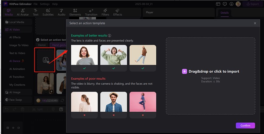
Task: Open the Settings menu
Action: (x=45, y=4)
